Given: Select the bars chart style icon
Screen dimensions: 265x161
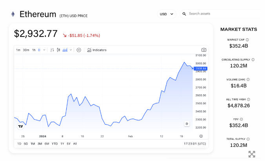Looking at the screenshot, I should coord(52,50).
